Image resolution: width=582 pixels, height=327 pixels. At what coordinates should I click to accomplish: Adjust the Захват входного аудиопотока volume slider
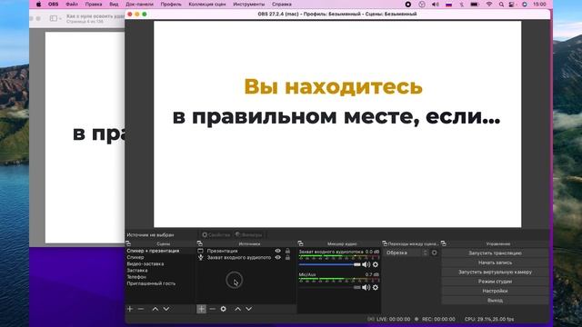[x=329, y=264]
